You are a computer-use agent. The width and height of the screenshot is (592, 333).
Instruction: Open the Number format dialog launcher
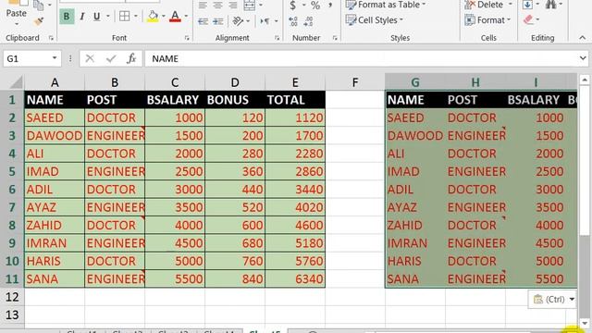pos(335,38)
